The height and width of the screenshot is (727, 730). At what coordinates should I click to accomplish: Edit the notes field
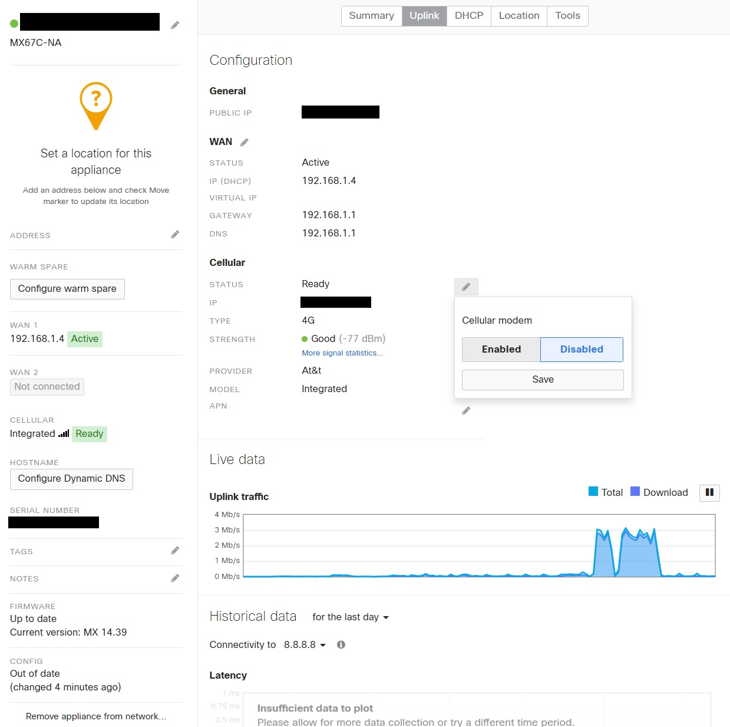point(174,577)
